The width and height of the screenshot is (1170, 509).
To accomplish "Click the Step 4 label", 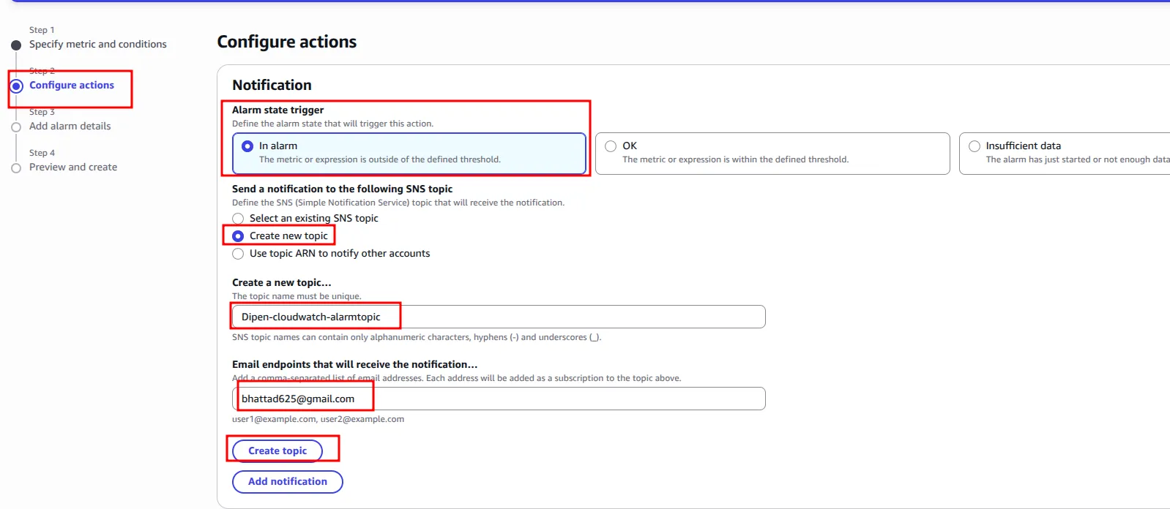I will point(42,153).
